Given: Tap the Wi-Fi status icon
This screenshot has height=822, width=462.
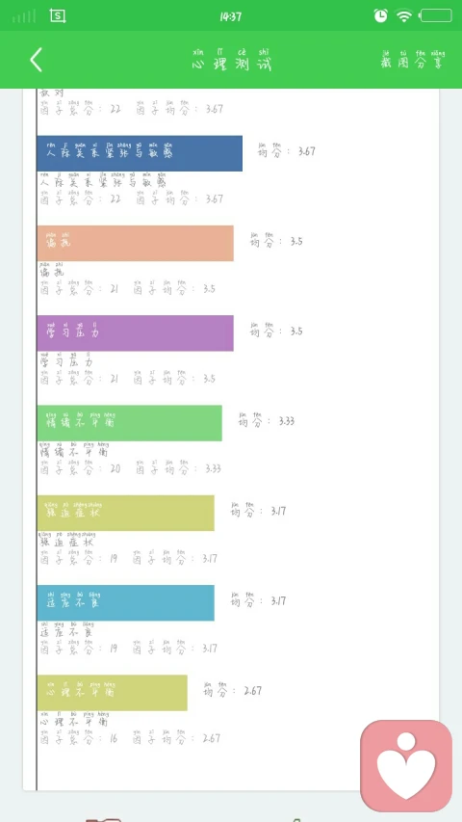Looking at the screenshot, I should pyautogui.click(x=404, y=15).
